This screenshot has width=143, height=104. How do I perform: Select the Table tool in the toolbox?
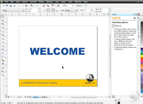3,57
